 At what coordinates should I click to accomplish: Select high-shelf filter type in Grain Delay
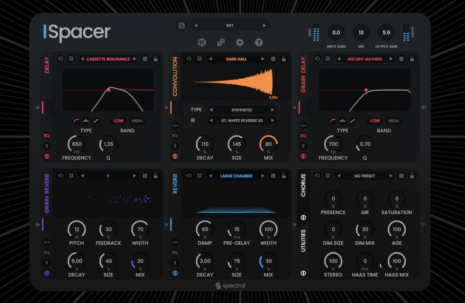tap(352, 121)
